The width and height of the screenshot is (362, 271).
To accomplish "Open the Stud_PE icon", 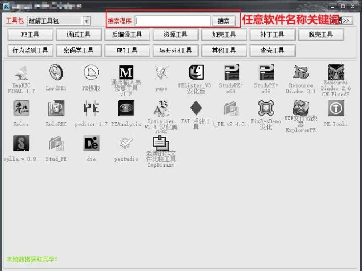I will click(x=56, y=143).
